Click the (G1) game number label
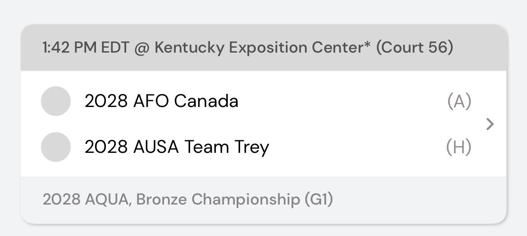This screenshot has width=527, height=236. (x=318, y=200)
